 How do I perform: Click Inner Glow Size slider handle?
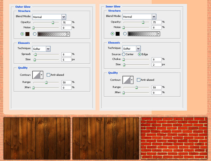coord(124,65)
